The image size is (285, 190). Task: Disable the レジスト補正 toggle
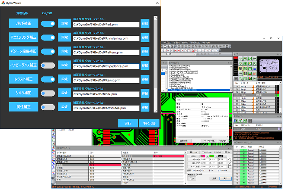pyautogui.click(x=48, y=79)
